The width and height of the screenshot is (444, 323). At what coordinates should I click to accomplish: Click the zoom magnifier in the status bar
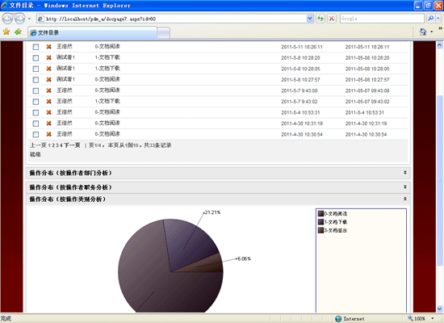(x=410, y=318)
